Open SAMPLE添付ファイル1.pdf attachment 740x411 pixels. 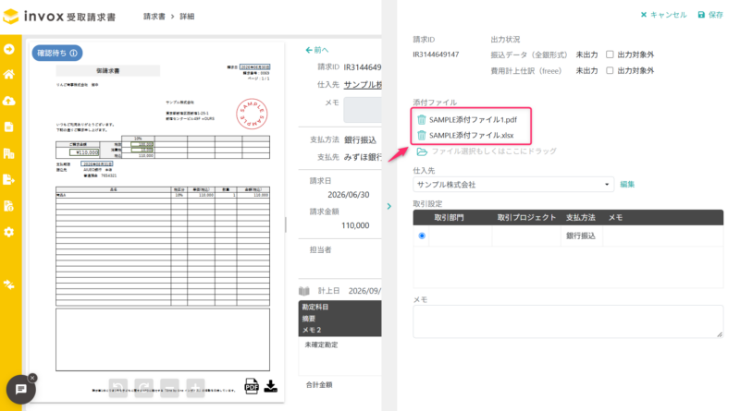(473, 120)
